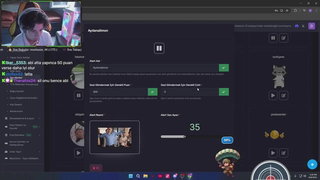The image size is (320, 180).
Task: Select TTS (Metinden Konuşmaya) sidebar item
Action: point(24,84)
